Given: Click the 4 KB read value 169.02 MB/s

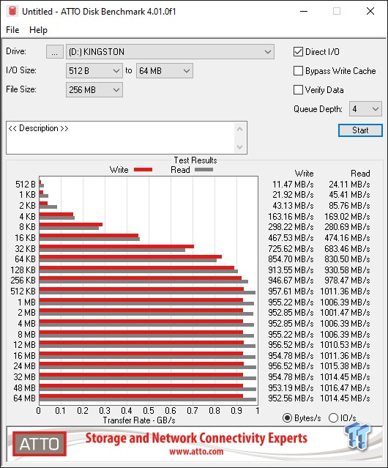Looking at the screenshot, I should click(347, 216).
